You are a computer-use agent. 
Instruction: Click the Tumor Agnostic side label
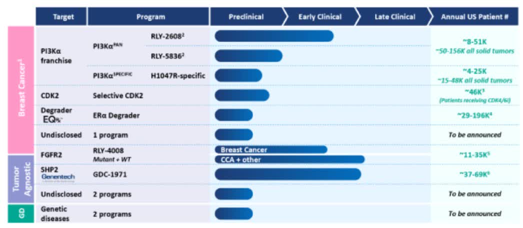click(22, 178)
